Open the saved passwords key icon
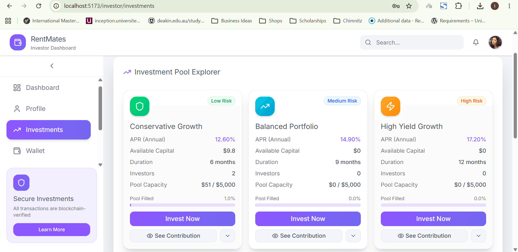 (396, 6)
